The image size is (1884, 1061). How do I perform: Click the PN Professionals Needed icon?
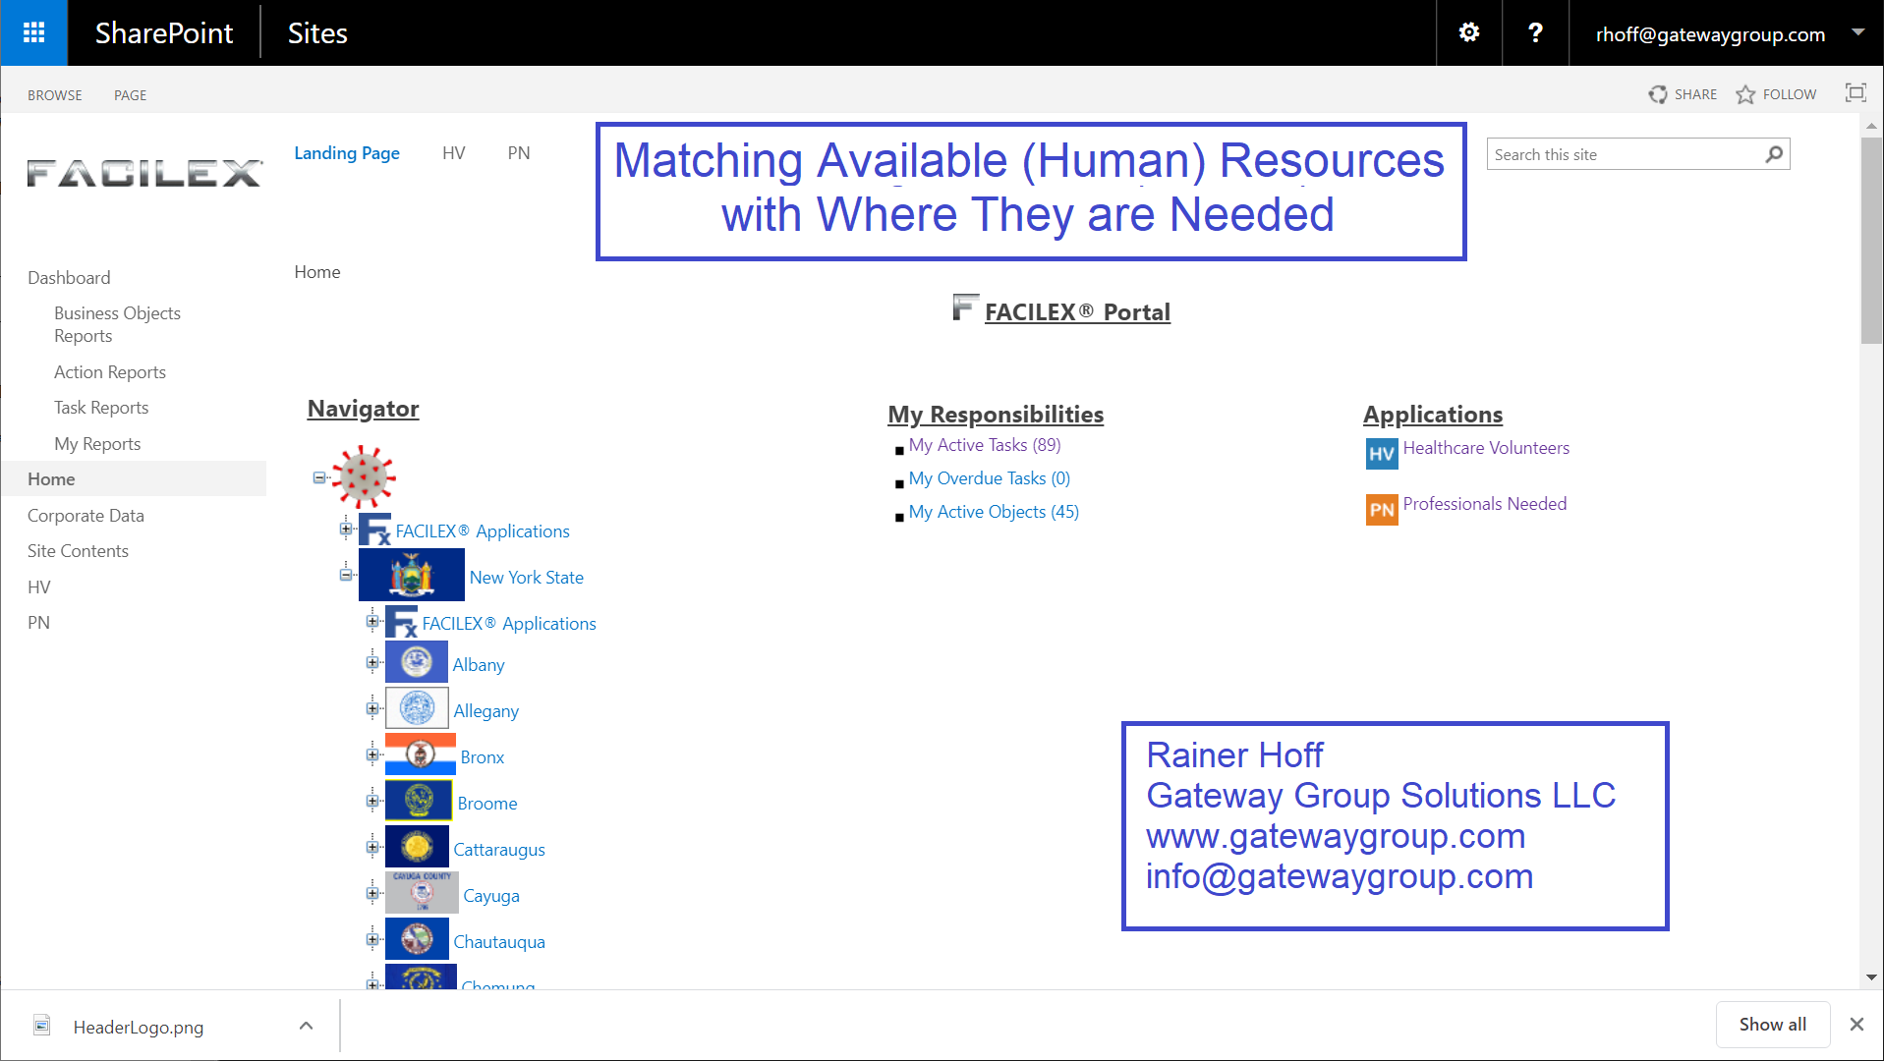[x=1382, y=510]
